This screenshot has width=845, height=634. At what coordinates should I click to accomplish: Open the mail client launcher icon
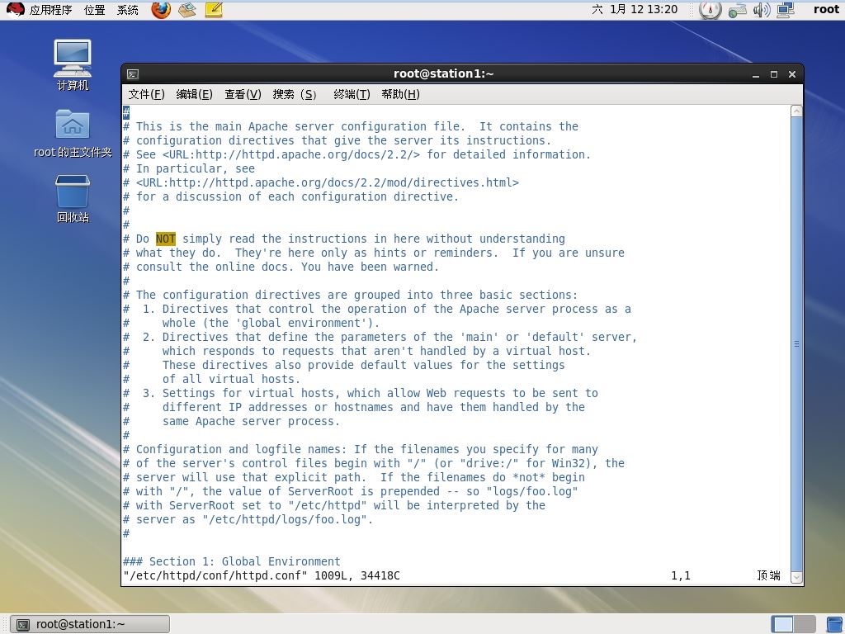187,10
